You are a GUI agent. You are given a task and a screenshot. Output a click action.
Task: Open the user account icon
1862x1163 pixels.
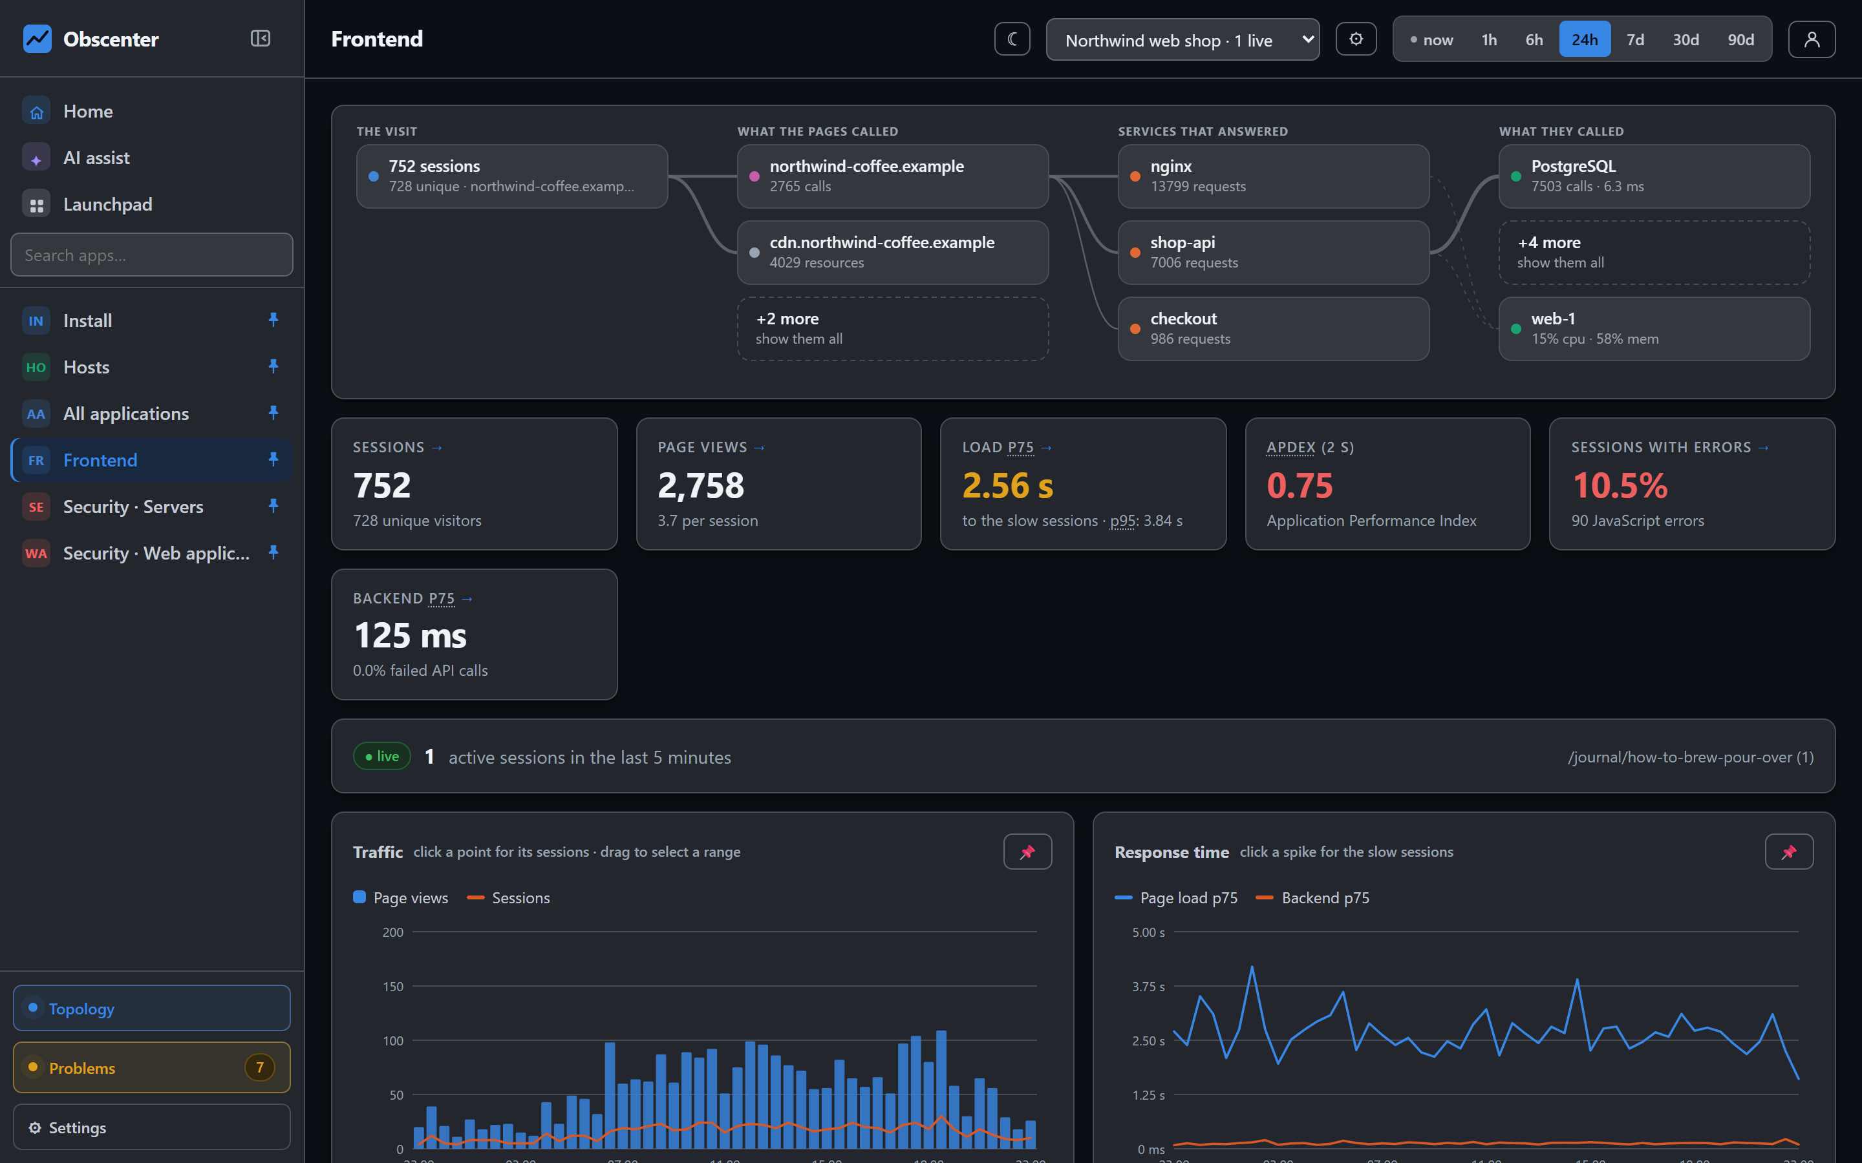(x=1811, y=39)
